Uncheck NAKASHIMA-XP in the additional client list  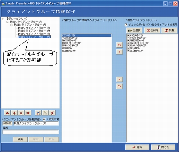128,46
